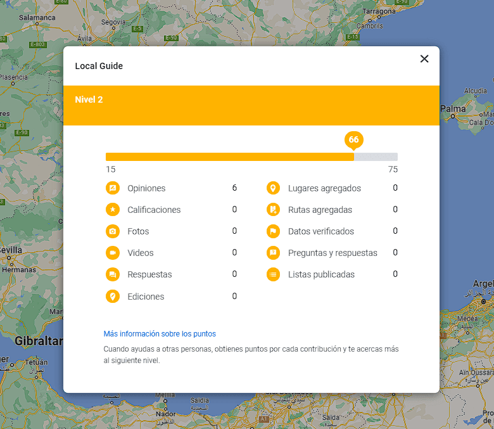
Task: Click the Respuestas label
Action: click(149, 274)
